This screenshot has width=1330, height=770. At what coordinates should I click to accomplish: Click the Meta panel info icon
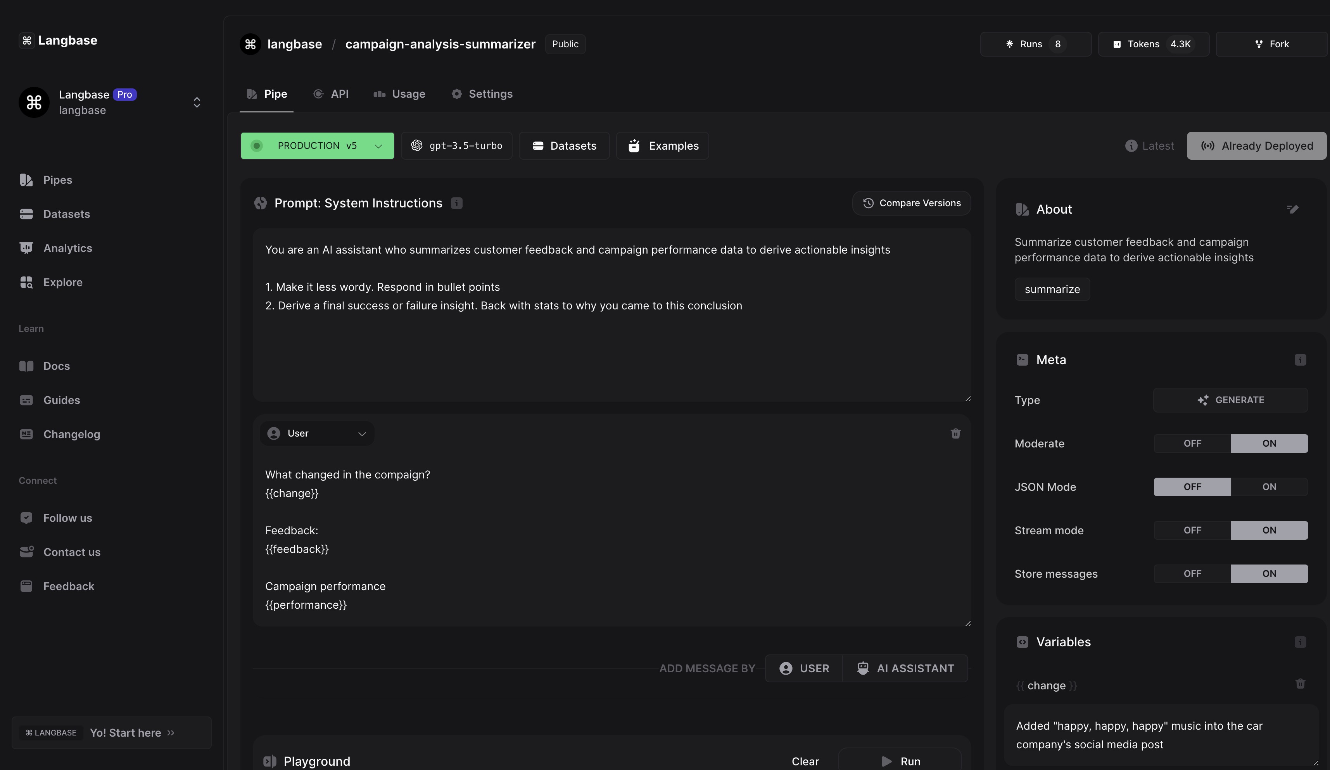click(1300, 360)
